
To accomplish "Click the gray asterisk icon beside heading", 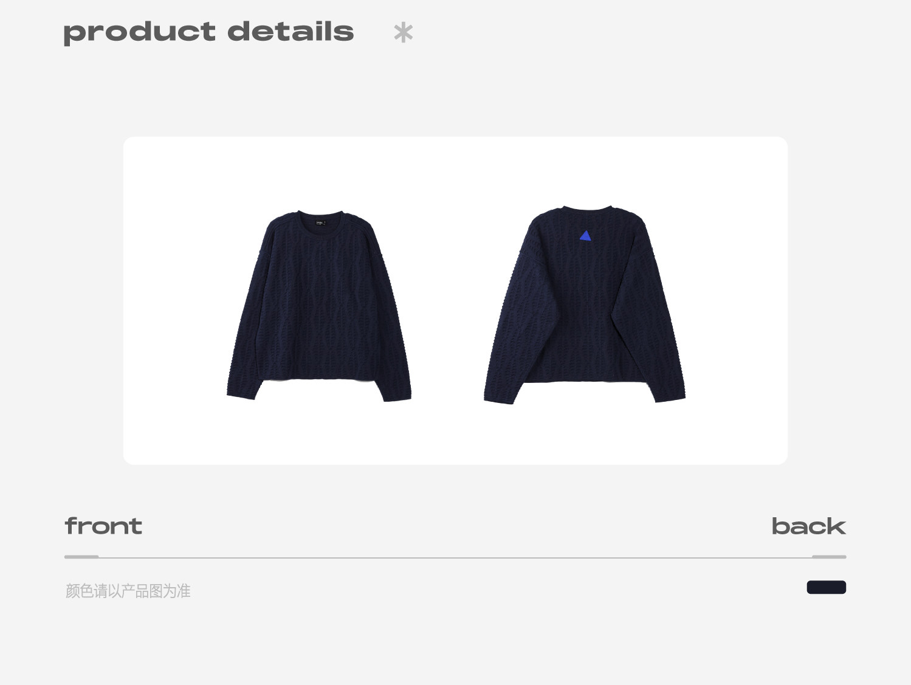I will pos(403,32).
